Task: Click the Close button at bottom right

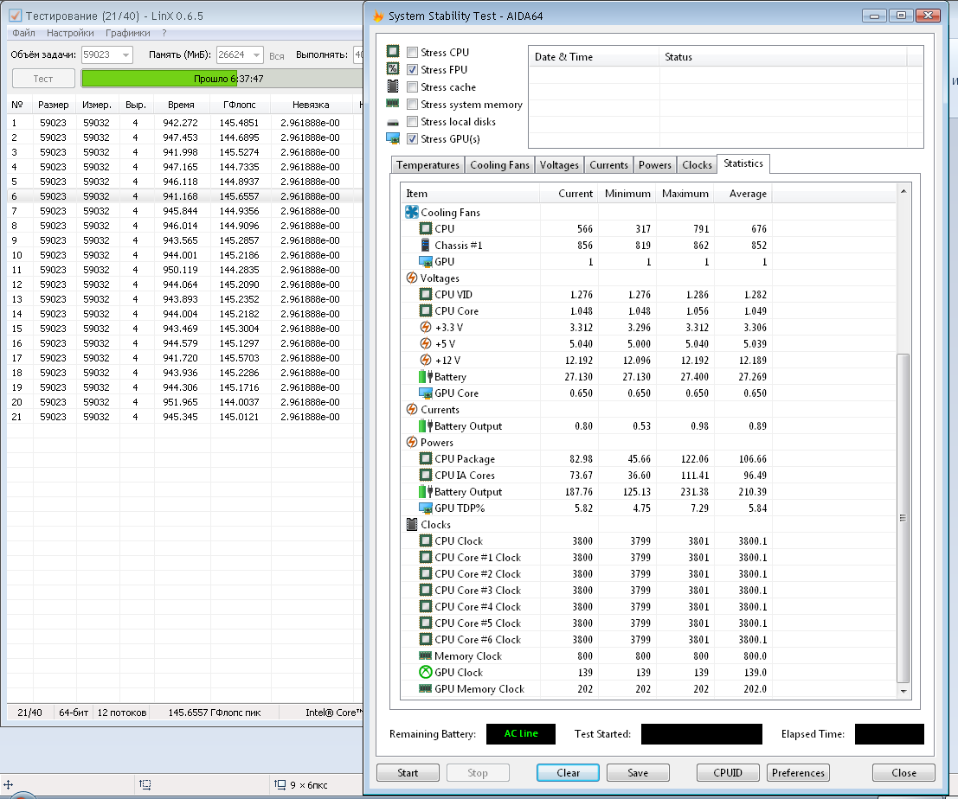Action: pos(903,773)
